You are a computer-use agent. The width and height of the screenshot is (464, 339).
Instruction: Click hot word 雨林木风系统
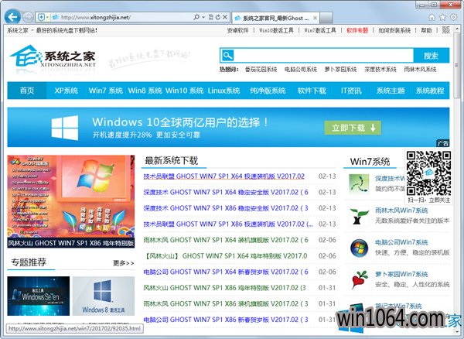(420, 70)
